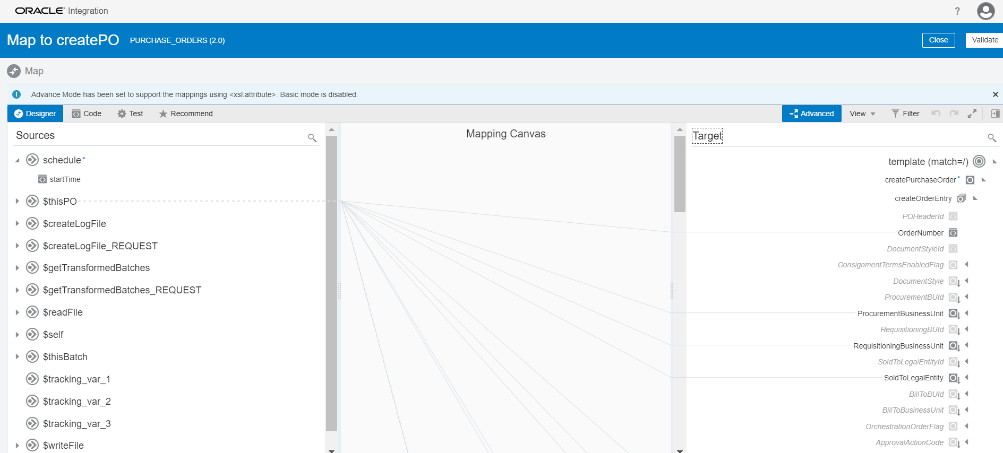Toggle the Advanced mode button

point(811,114)
